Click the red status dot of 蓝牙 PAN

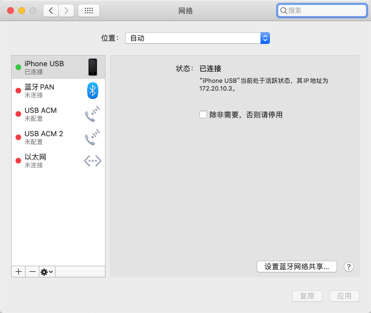[18, 91]
